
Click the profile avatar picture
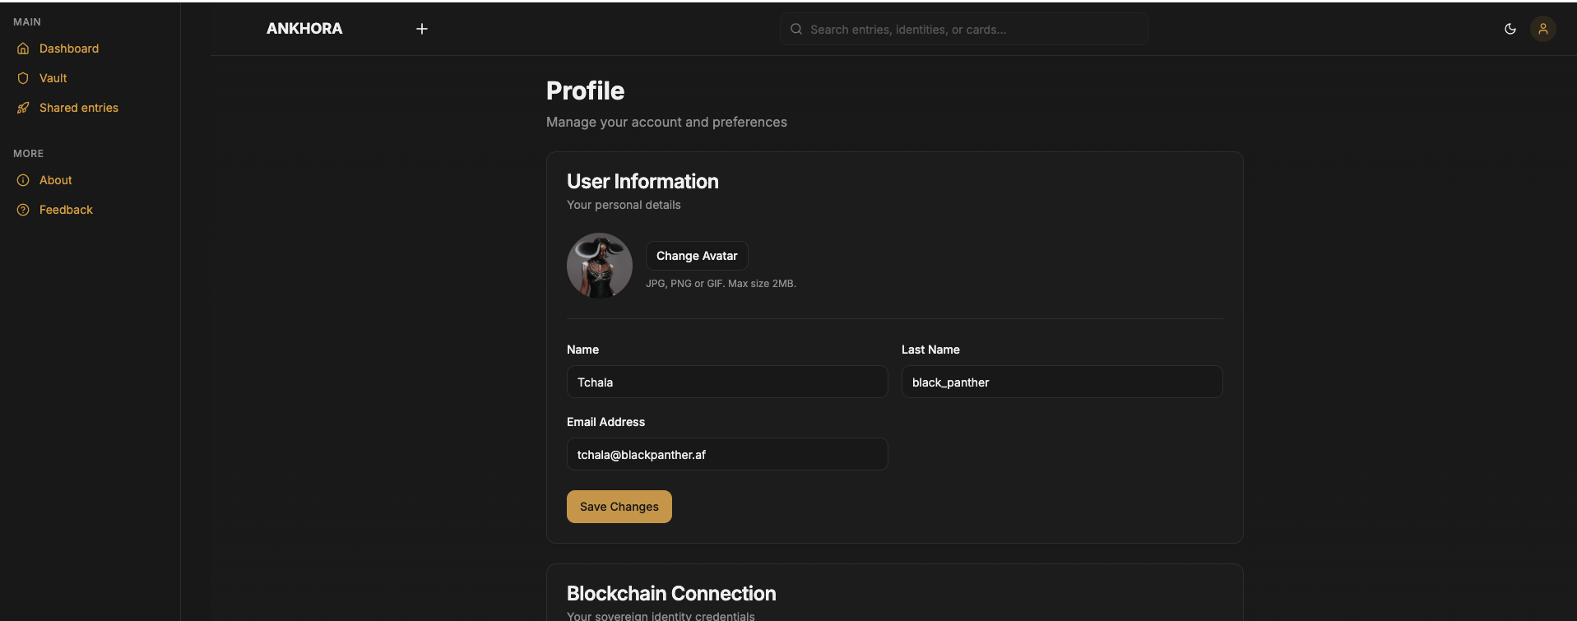click(x=600, y=266)
